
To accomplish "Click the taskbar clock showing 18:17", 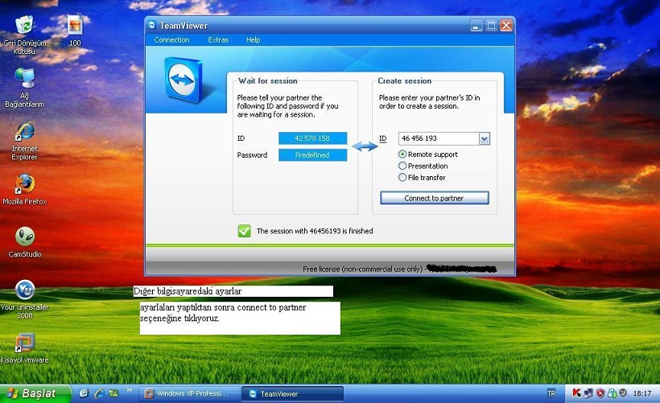I will (x=642, y=393).
